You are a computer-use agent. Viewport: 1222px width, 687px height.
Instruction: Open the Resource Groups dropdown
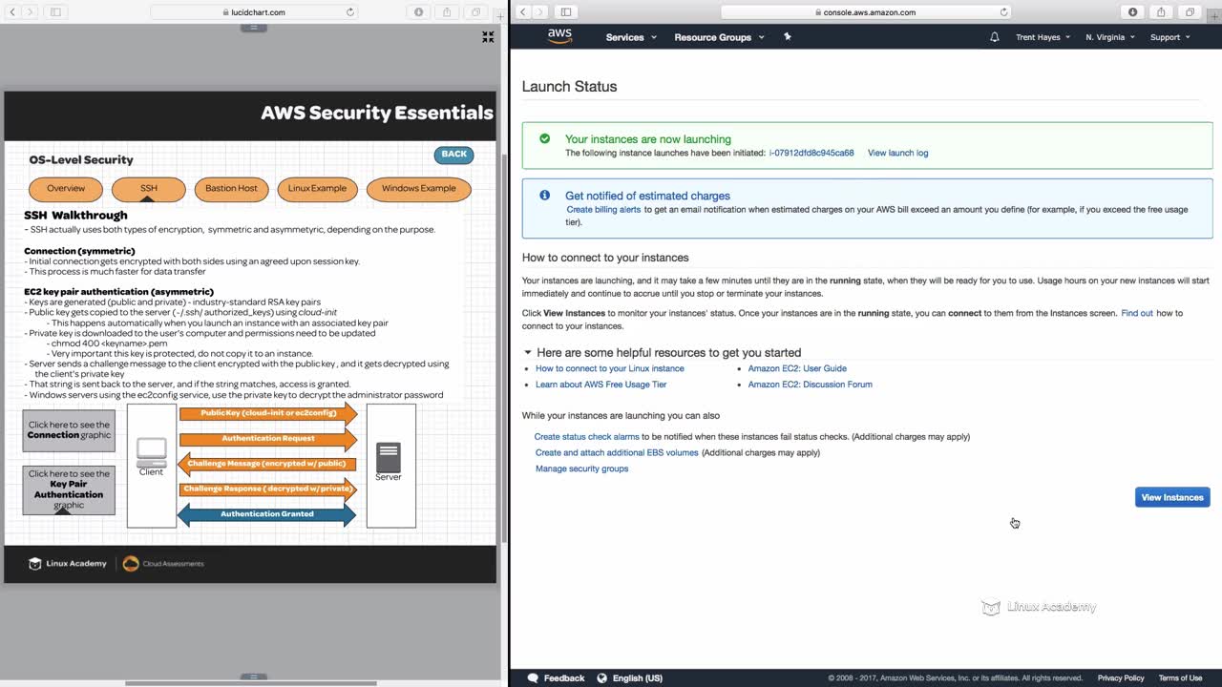point(719,37)
